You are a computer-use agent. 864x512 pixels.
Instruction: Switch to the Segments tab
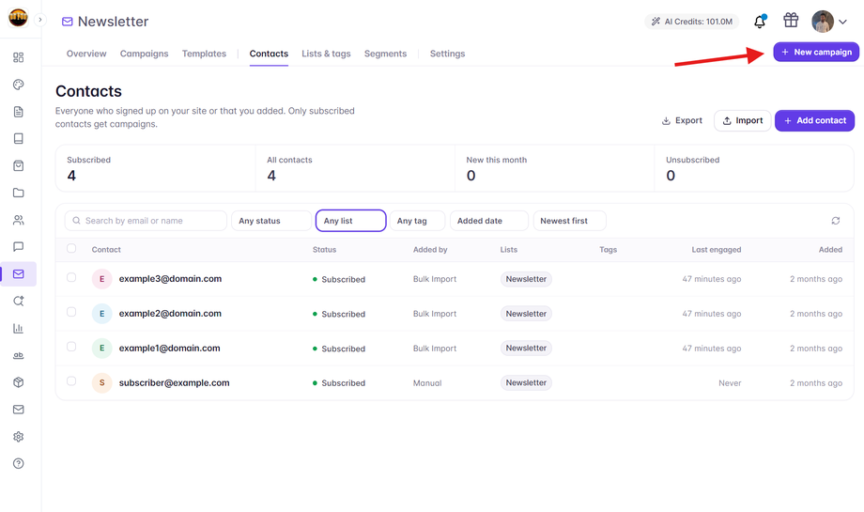tap(385, 54)
